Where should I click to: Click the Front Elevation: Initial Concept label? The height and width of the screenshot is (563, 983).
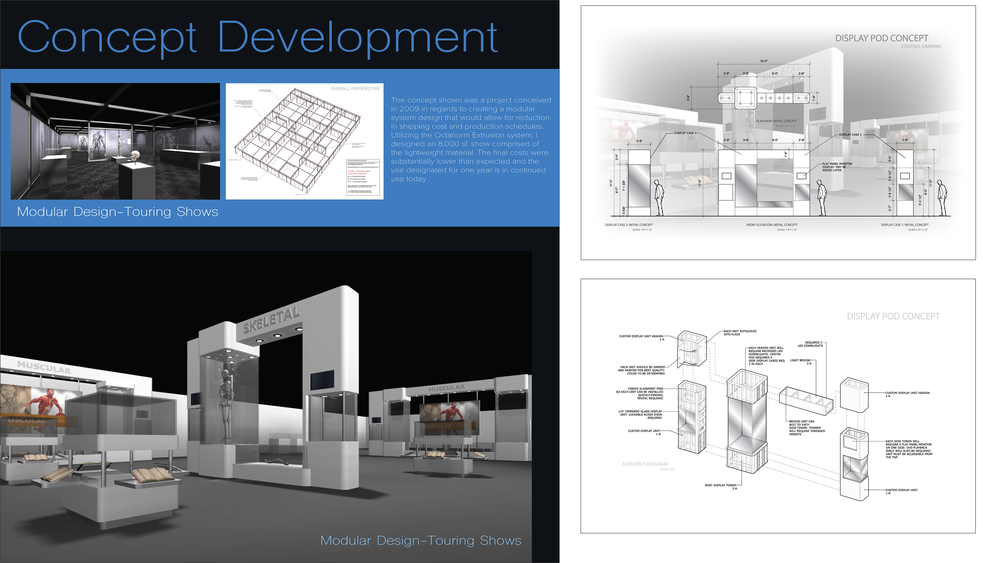tap(772, 225)
